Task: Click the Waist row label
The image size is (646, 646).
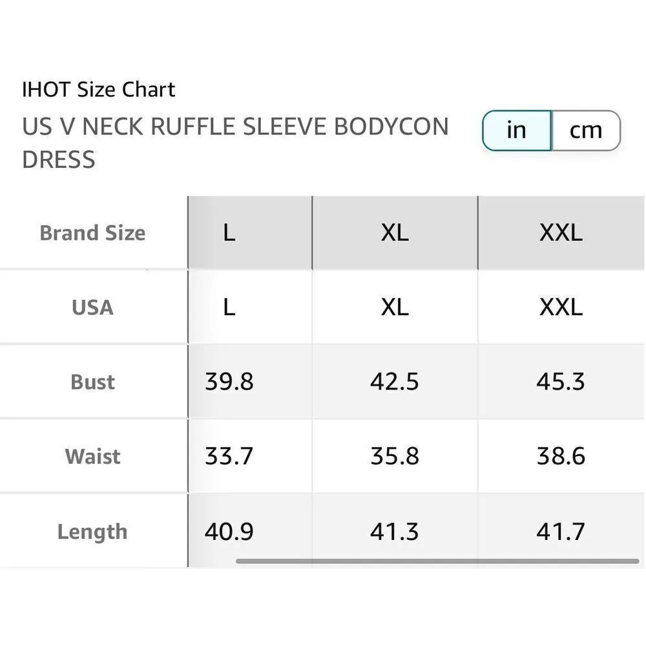Action: pos(92,457)
